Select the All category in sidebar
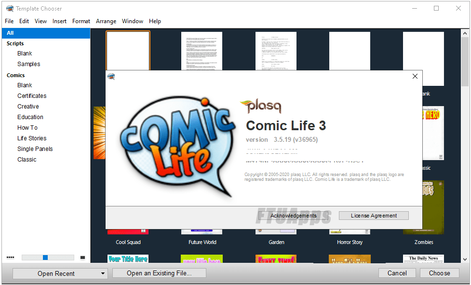 [46, 33]
